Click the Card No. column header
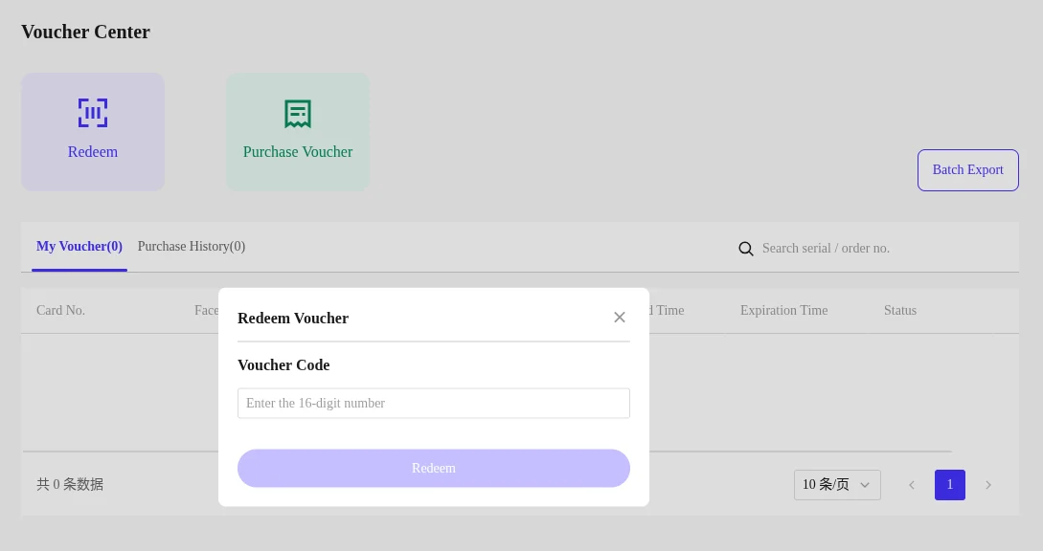 pos(60,310)
